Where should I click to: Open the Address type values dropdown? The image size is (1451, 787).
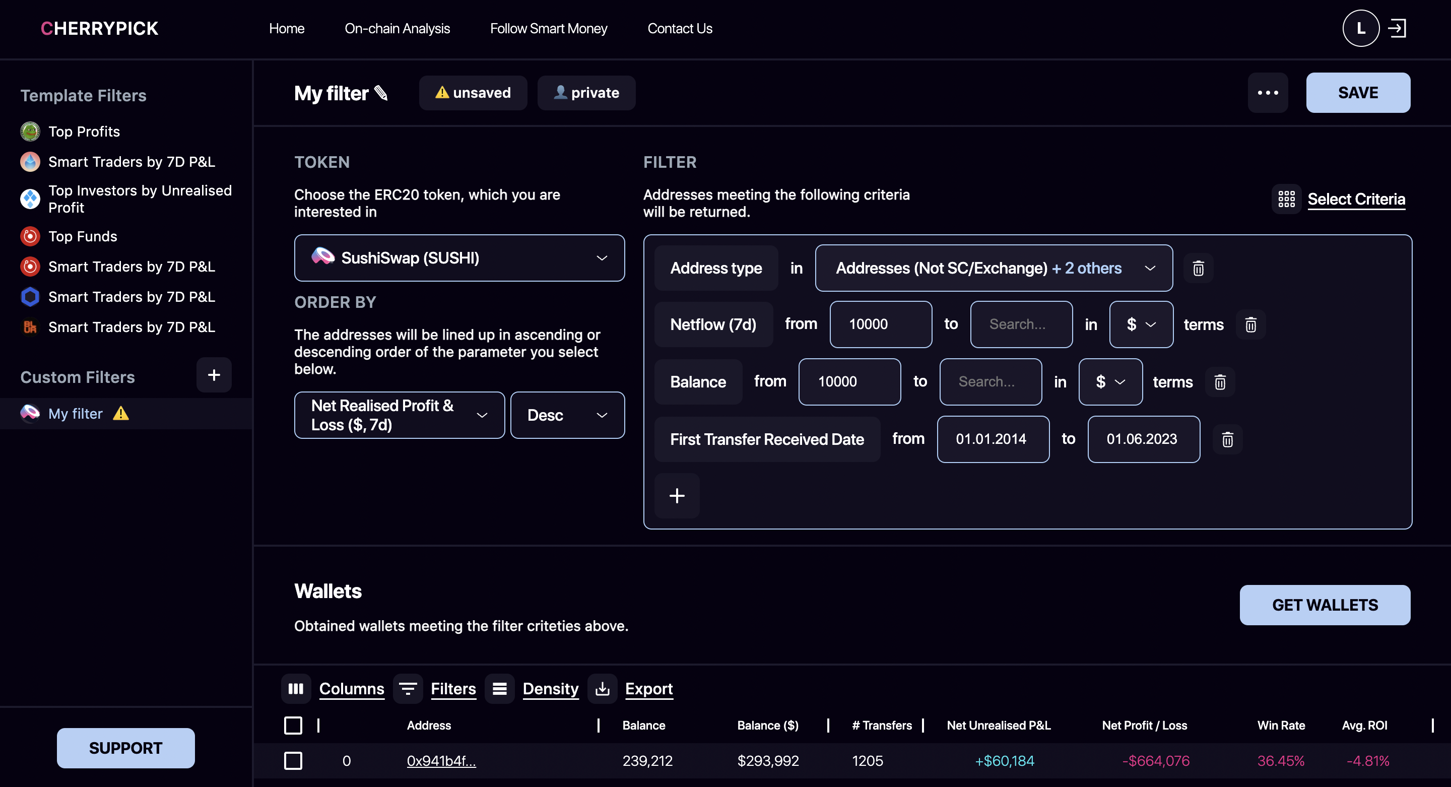pos(993,268)
